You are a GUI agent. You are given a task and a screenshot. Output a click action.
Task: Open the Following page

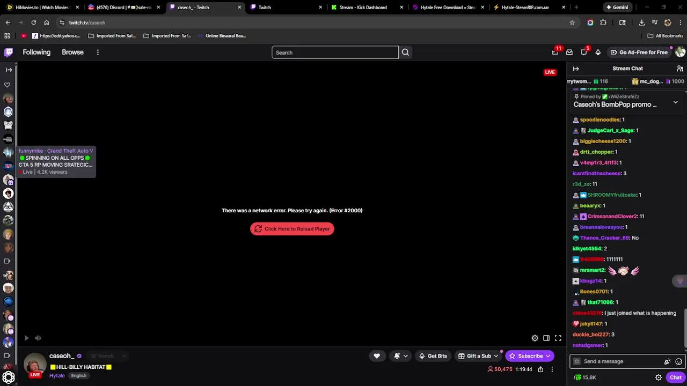click(x=36, y=52)
